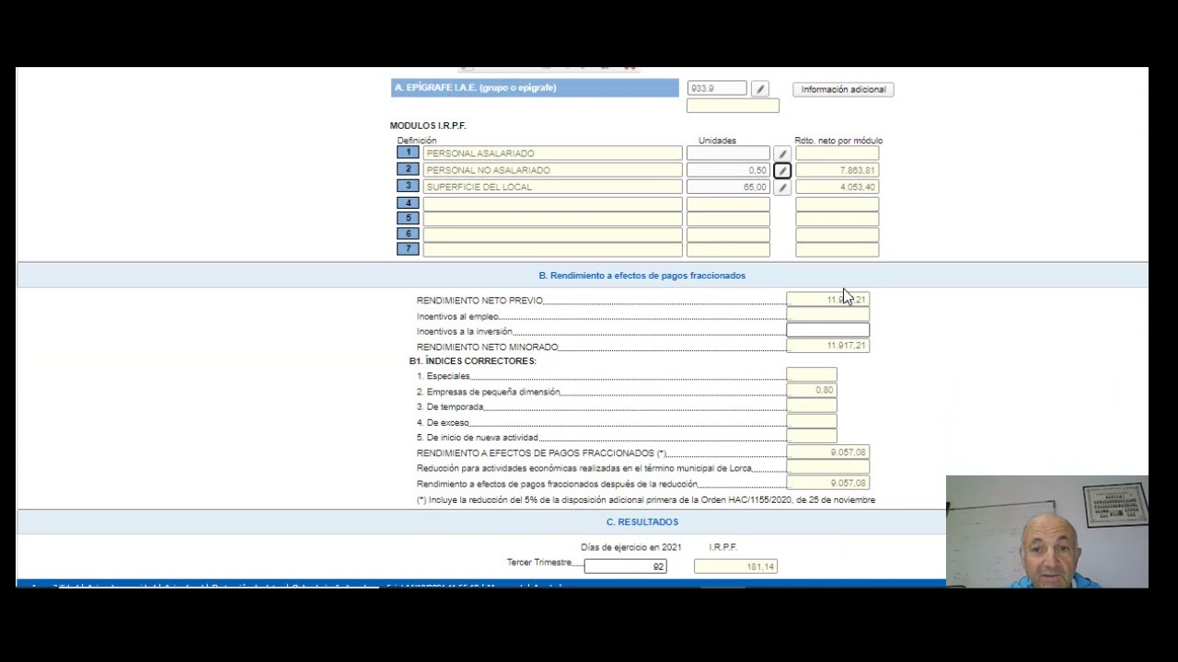Click the Unidades field showing 0,50
The width and height of the screenshot is (1178, 662).
[728, 170]
